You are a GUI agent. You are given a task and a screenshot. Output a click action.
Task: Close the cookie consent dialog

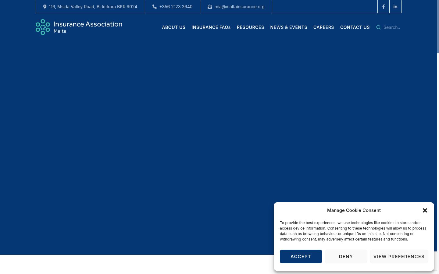pos(425,210)
